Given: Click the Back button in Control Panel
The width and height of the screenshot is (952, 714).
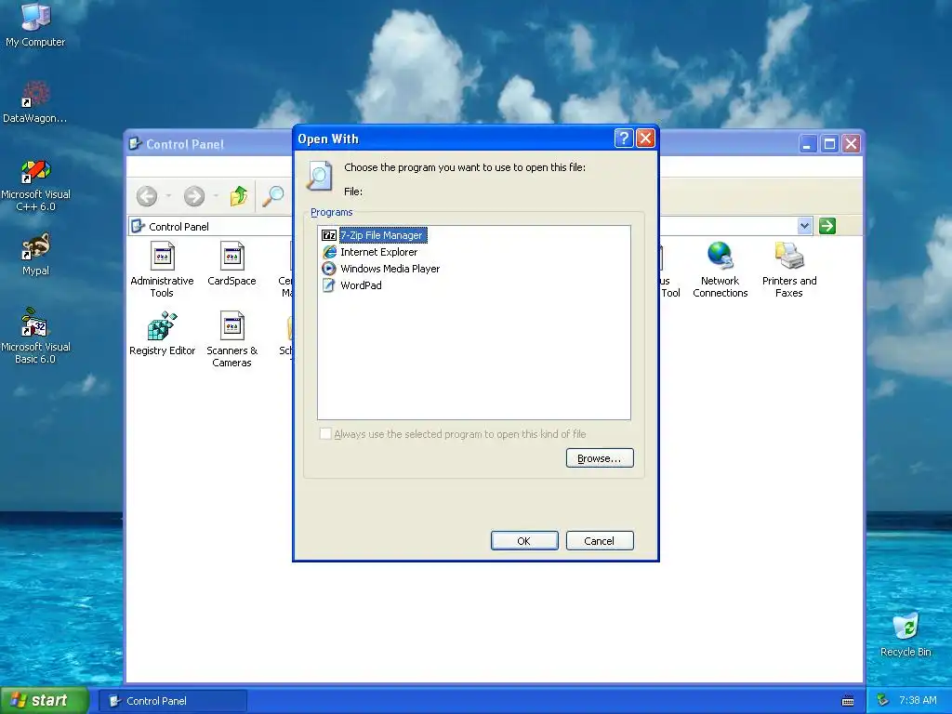Looking at the screenshot, I should click(147, 196).
